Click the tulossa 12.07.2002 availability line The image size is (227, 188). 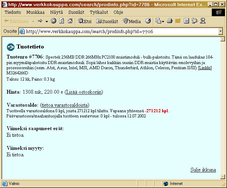(76, 116)
